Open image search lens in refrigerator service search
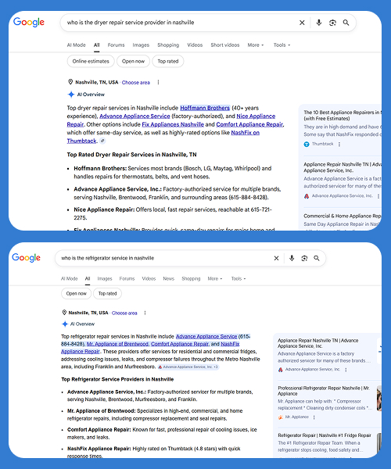Screen dimensions: 391x469 click(304, 258)
